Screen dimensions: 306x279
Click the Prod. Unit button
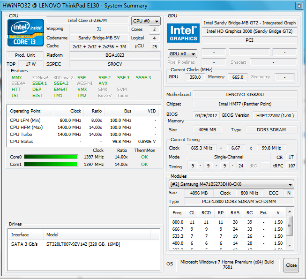[25, 55]
